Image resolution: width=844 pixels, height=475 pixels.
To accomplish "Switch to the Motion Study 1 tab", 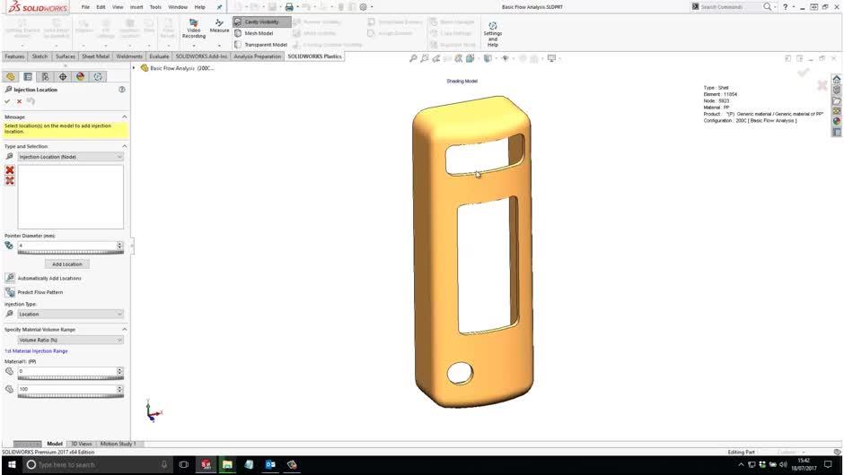I will click(x=118, y=444).
